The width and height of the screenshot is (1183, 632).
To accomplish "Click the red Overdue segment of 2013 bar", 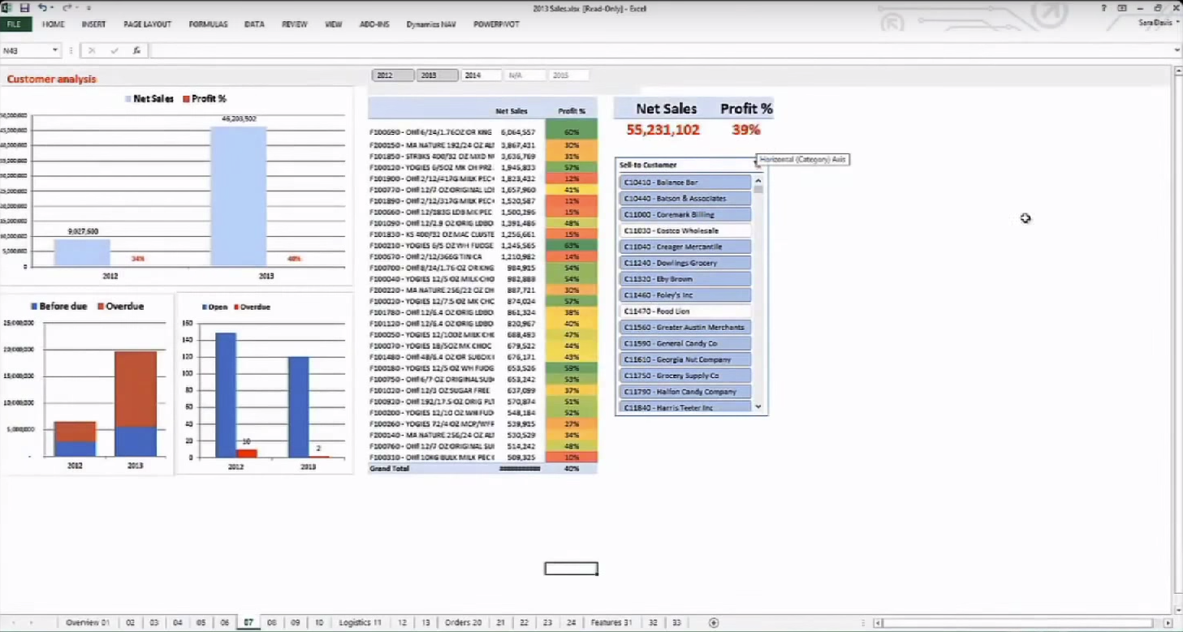I will (x=136, y=389).
